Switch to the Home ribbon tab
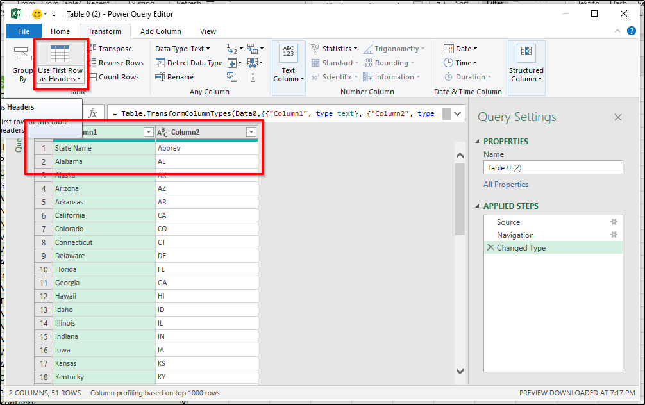645x405 pixels. [x=60, y=31]
